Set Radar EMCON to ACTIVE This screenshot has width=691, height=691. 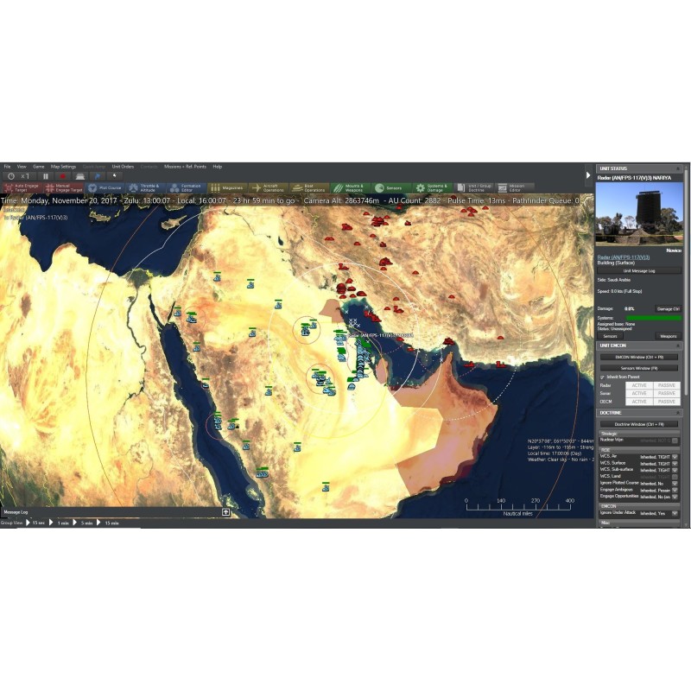tap(638, 385)
